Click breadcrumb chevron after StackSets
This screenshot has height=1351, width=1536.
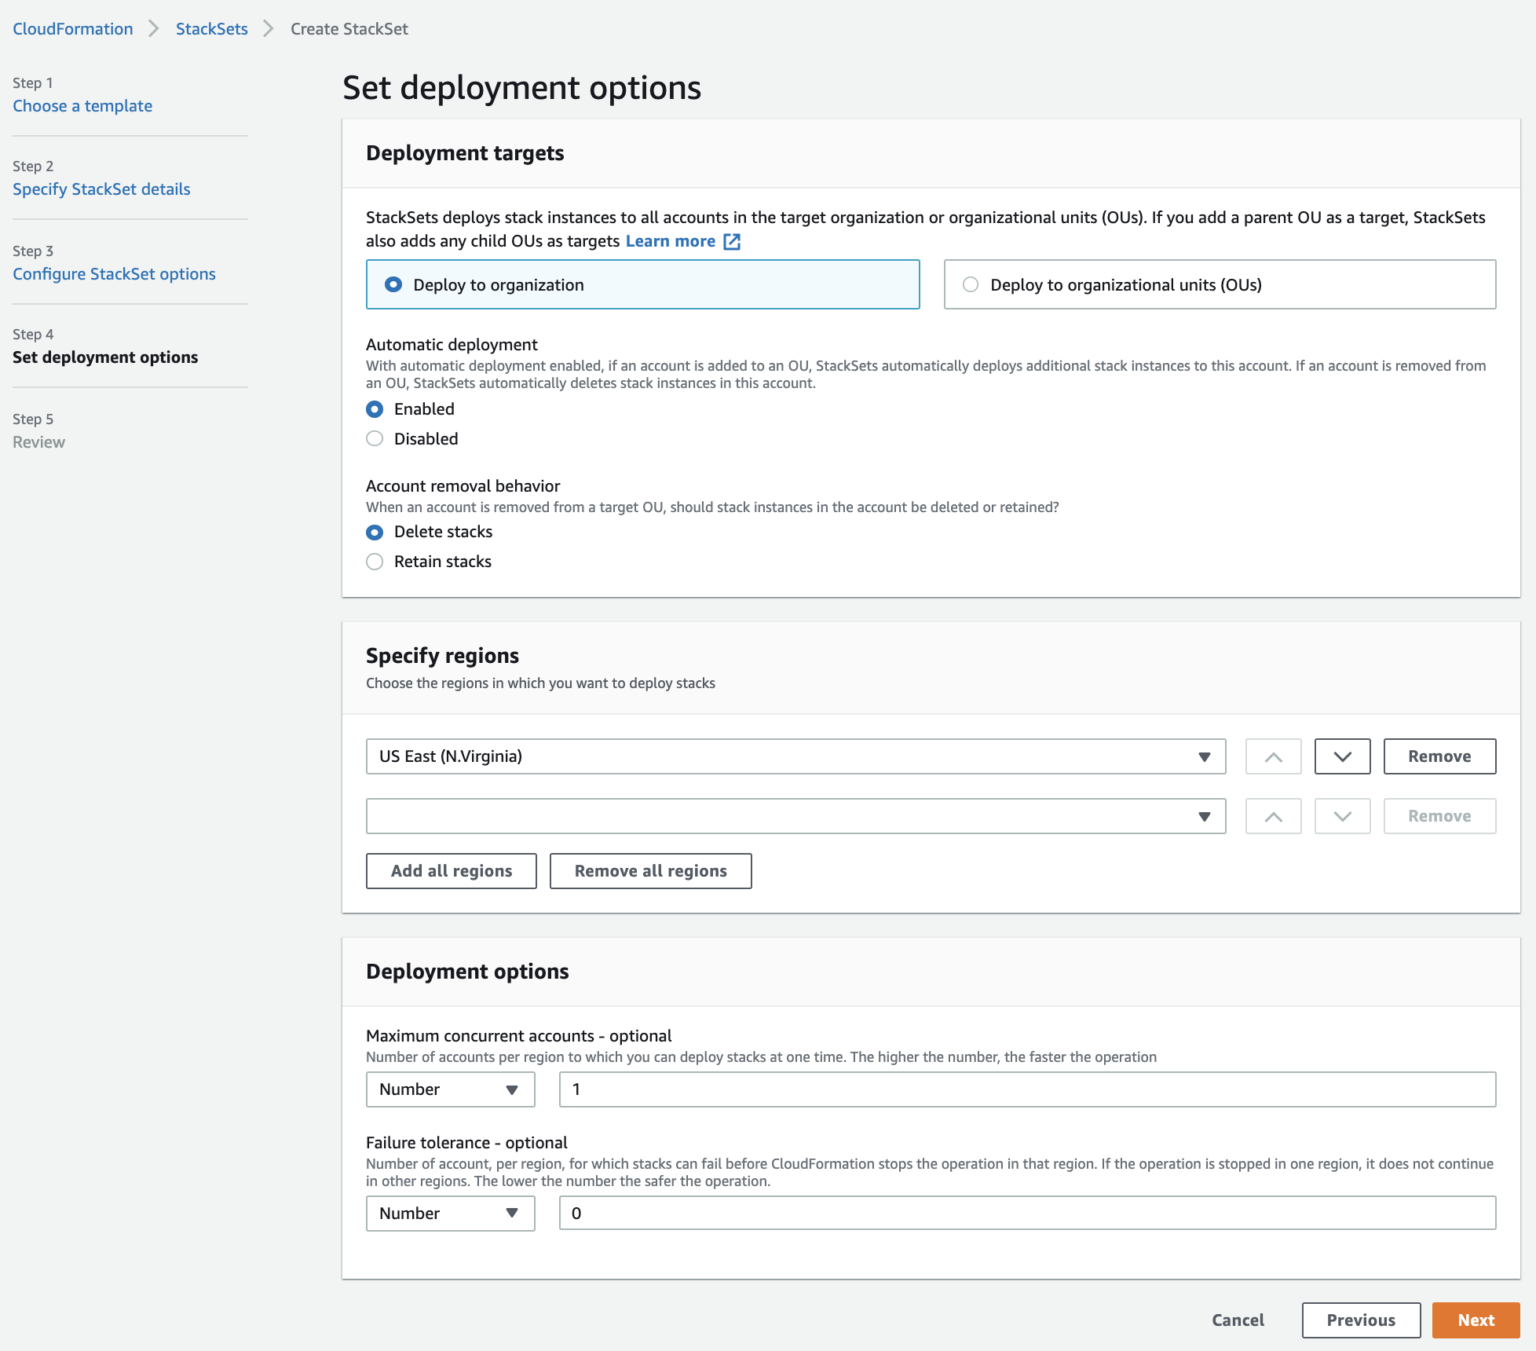(269, 29)
